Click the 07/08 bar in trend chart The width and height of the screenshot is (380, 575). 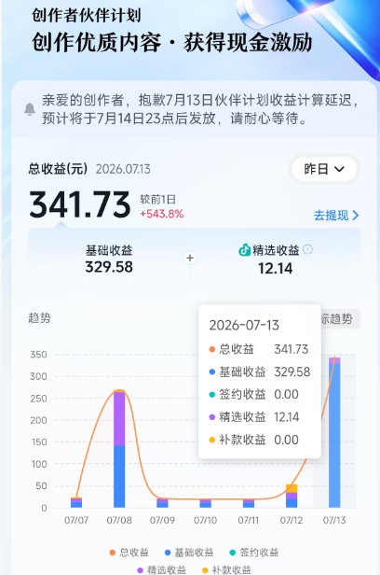tap(119, 449)
